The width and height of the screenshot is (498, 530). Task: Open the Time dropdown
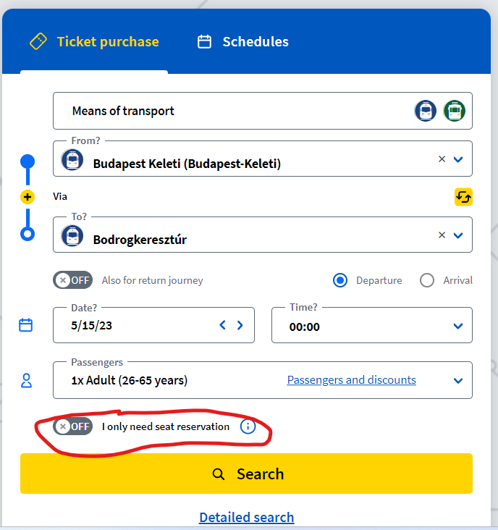pos(457,326)
